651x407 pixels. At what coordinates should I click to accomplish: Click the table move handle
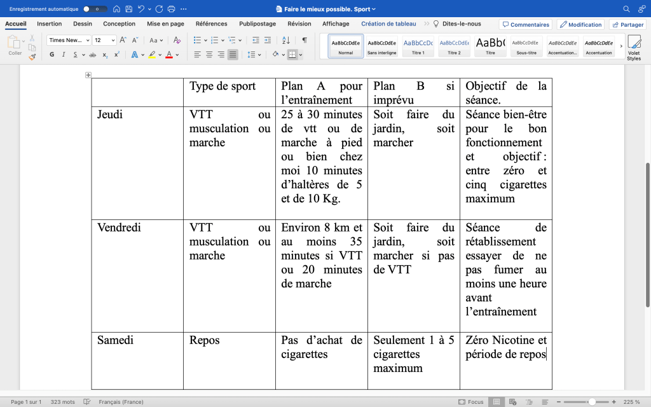(x=88, y=75)
